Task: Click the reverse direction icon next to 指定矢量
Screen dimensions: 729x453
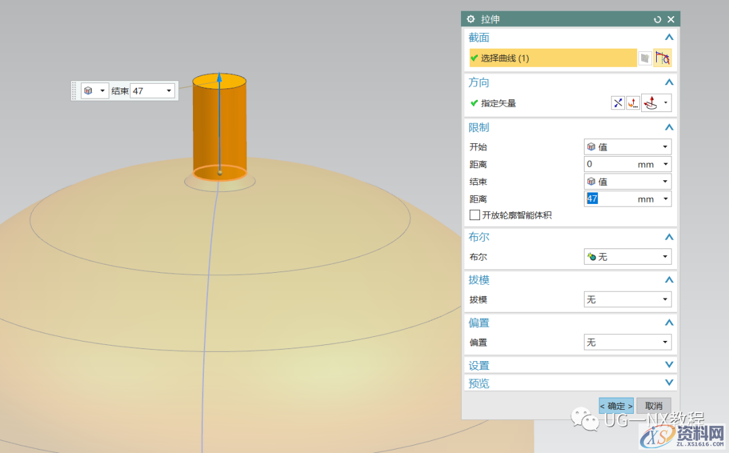Action: (618, 103)
